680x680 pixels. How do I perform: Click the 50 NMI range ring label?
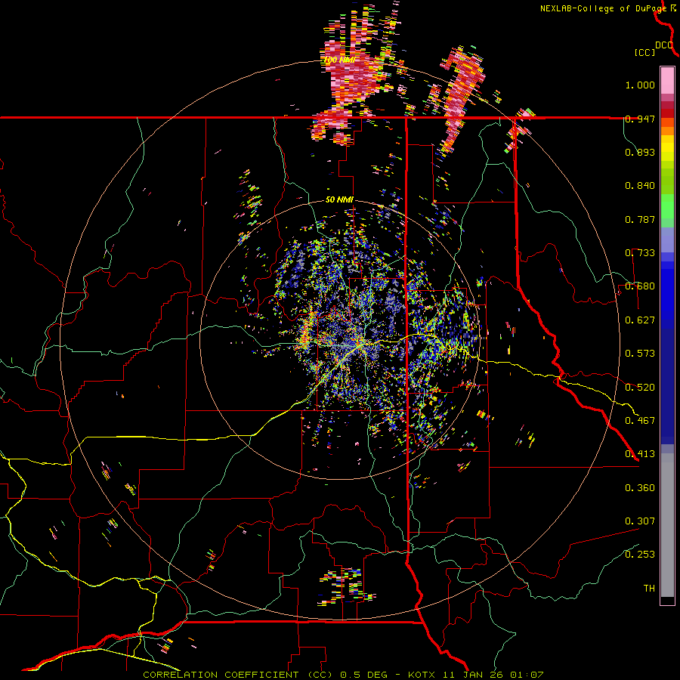pos(339,200)
